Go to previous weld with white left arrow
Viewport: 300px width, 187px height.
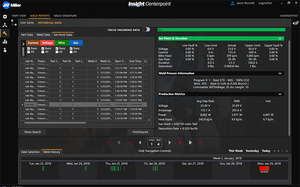pyautogui.click(x=140, y=143)
